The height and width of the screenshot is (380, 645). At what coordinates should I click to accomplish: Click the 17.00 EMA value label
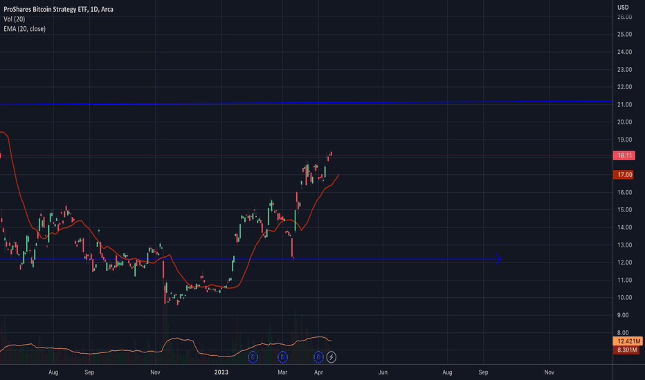tap(624, 175)
